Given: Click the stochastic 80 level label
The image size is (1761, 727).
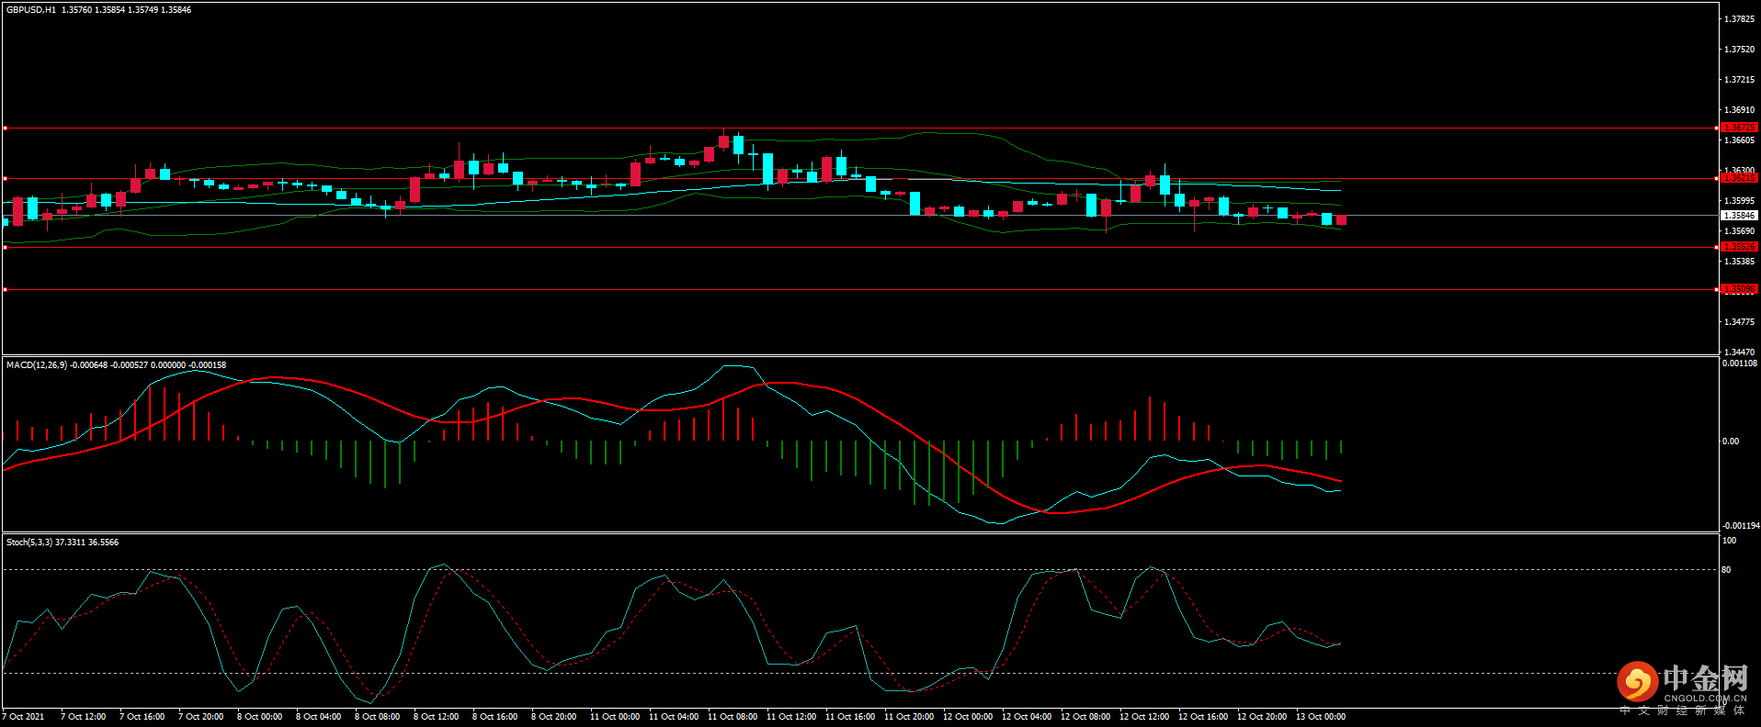Looking at the screenshot, I should [1726, 570].
